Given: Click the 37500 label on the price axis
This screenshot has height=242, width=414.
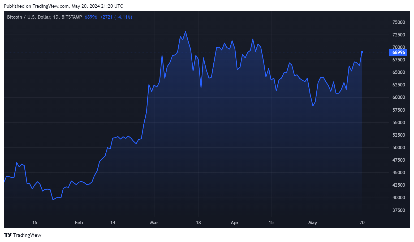Looking at the screenshot, I should point(399,210).
